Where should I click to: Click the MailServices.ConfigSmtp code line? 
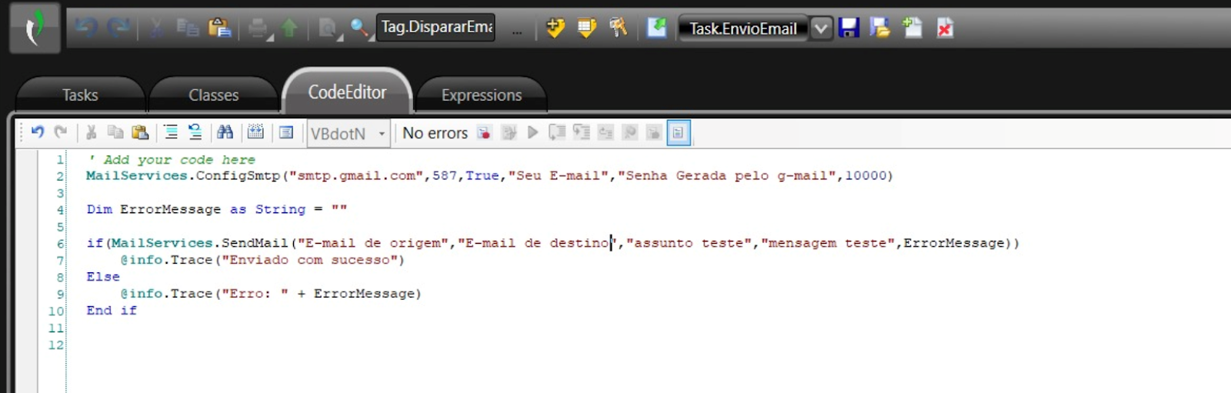click(x=489, y=176)
